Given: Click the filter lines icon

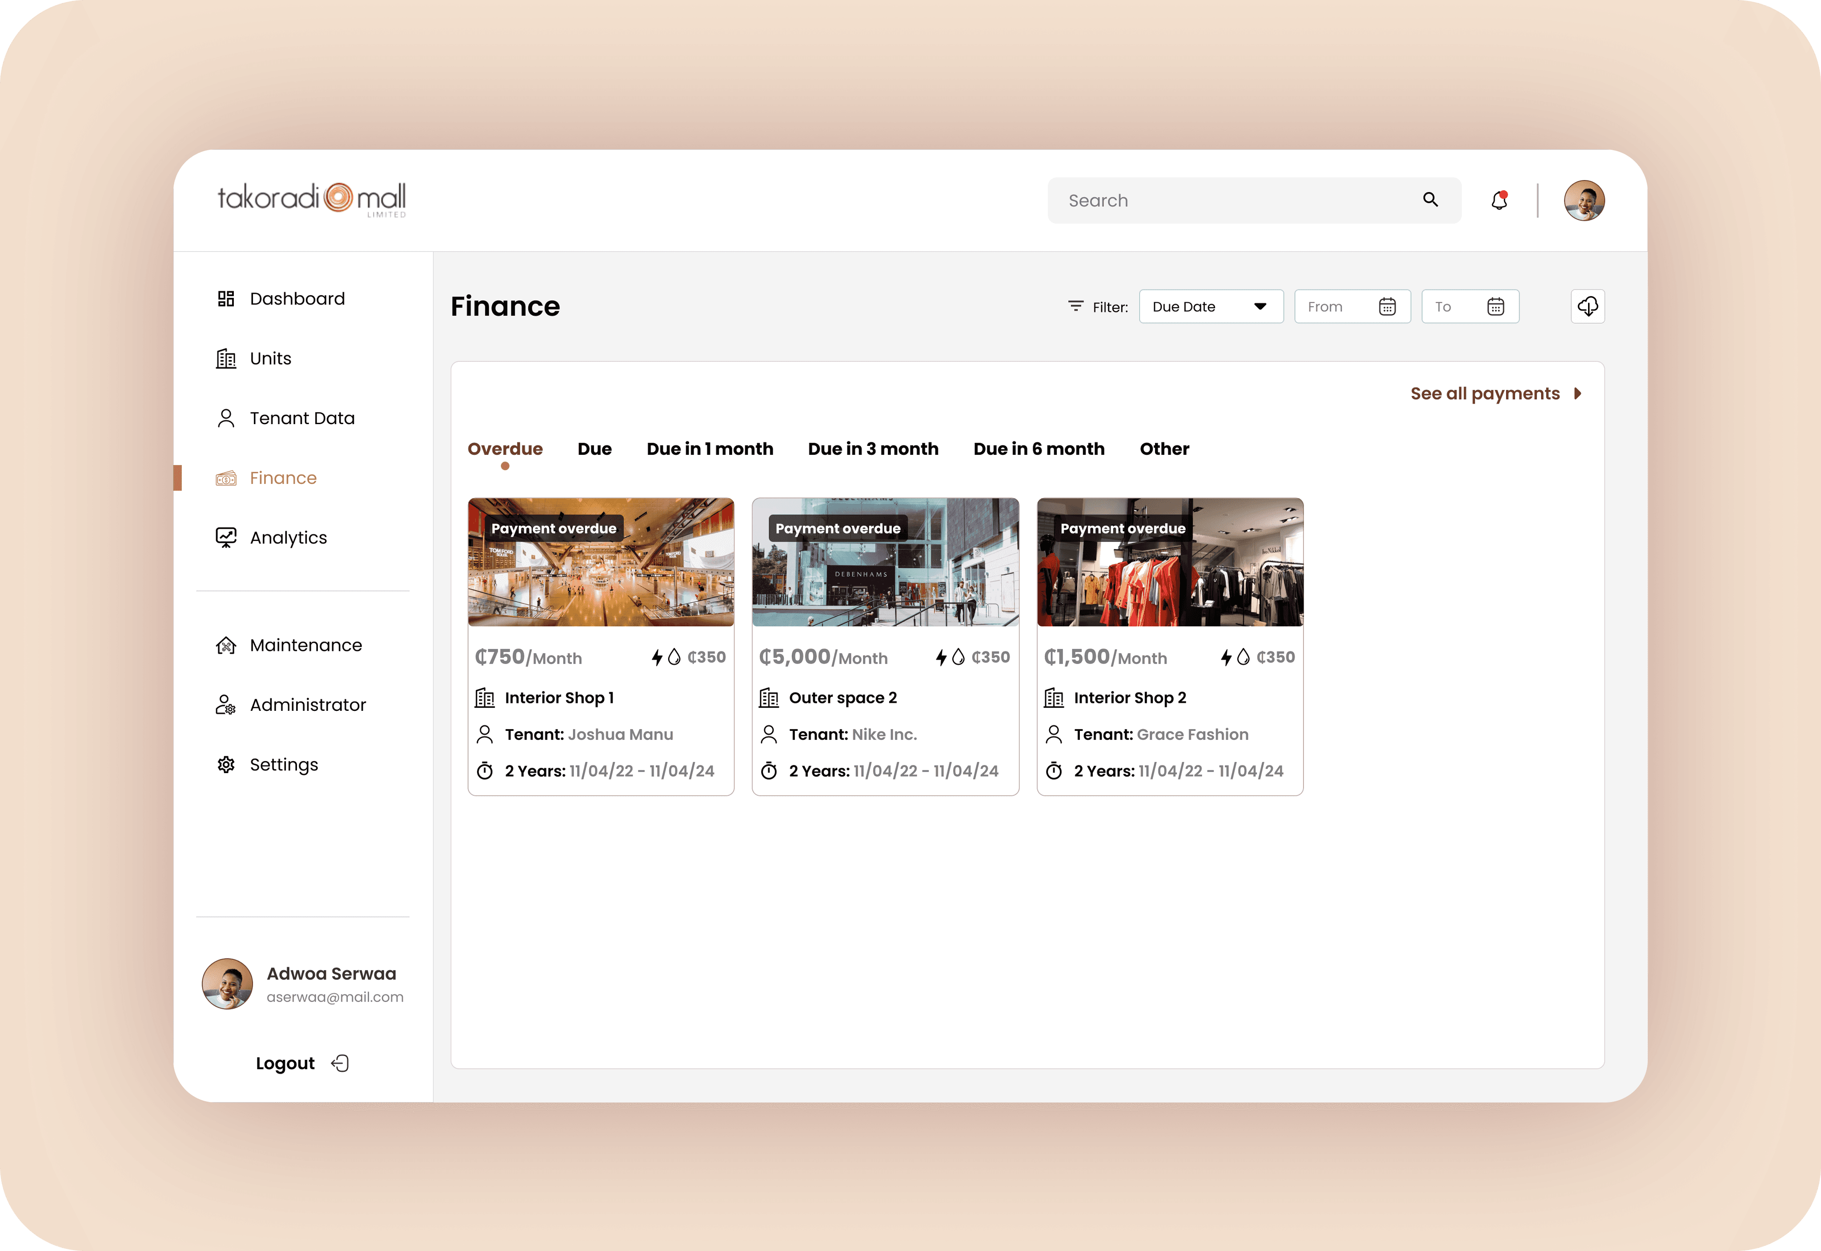Looking at the screenshot, I should [1075, 306].
